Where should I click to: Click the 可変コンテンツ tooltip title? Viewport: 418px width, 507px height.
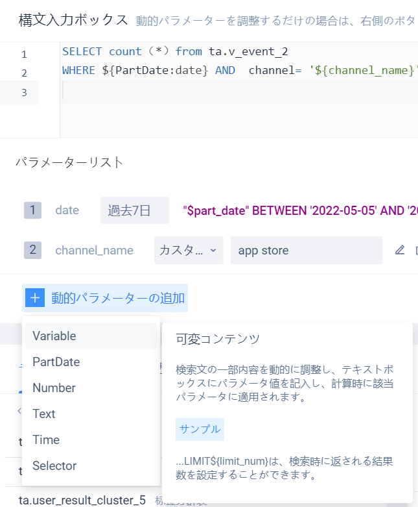click(x=218, y=339)
